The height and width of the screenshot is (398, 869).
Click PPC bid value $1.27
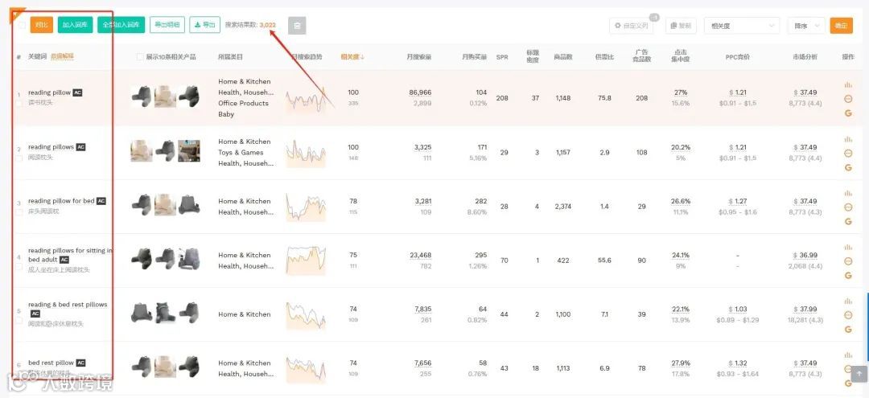(x=738, y=202)
